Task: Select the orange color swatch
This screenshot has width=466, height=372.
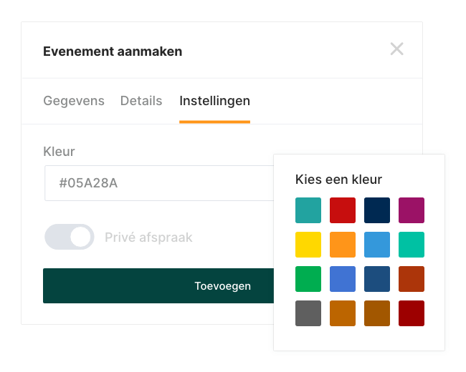Action: [343, 245]
